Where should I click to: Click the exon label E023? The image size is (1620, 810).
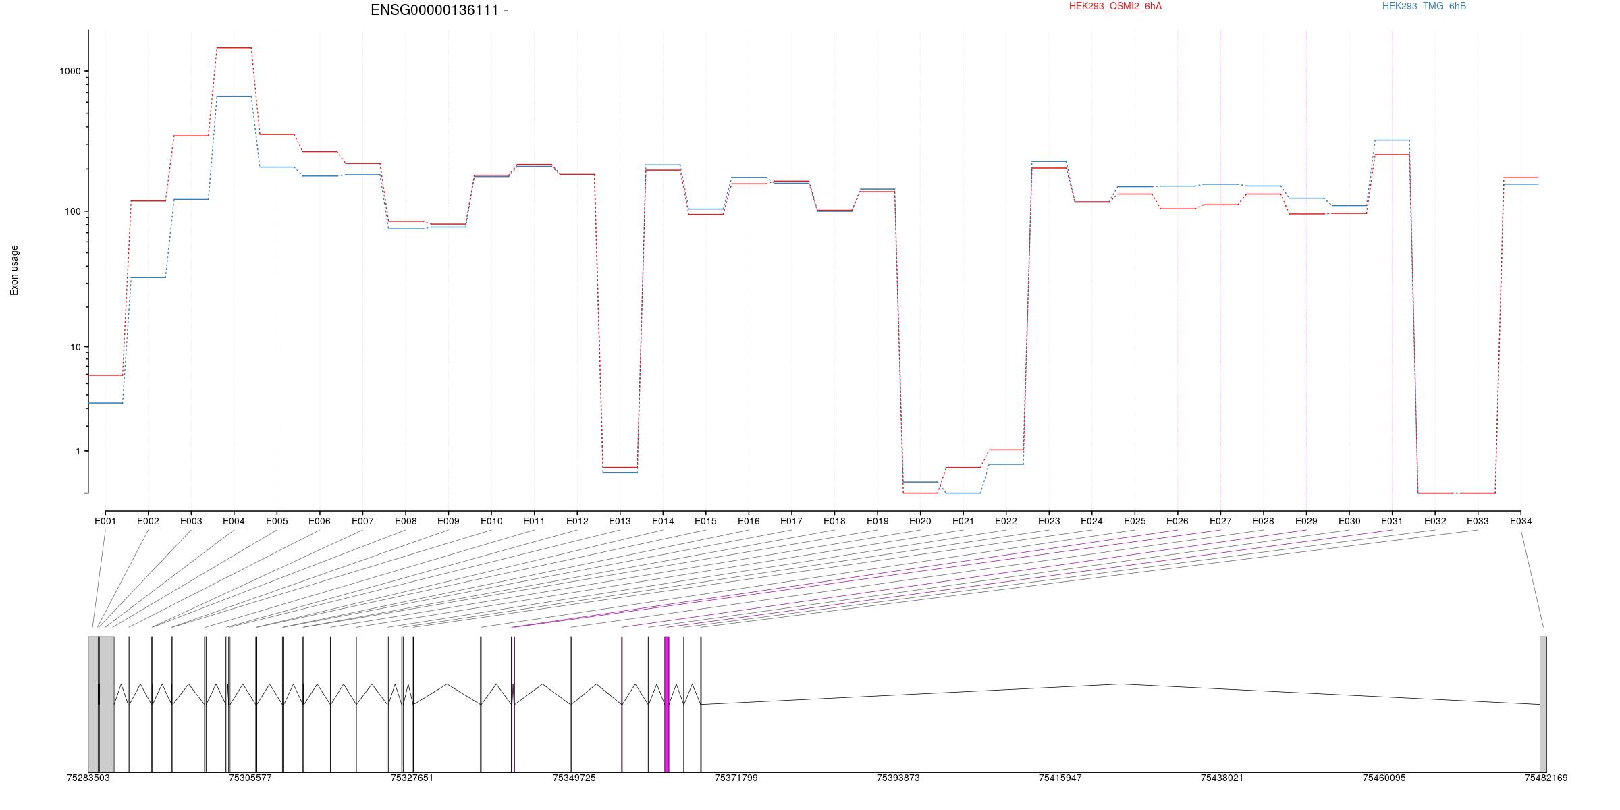point(1049,521)
